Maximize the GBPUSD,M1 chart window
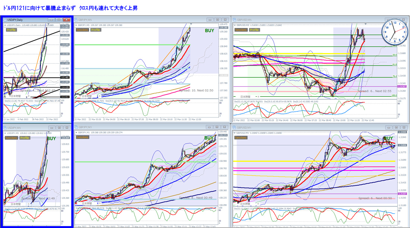The width and height of the screenshot is (410, 228). (397, 128)
